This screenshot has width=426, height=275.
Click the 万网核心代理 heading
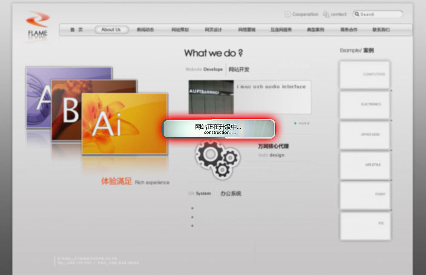(x=273, y=146)
